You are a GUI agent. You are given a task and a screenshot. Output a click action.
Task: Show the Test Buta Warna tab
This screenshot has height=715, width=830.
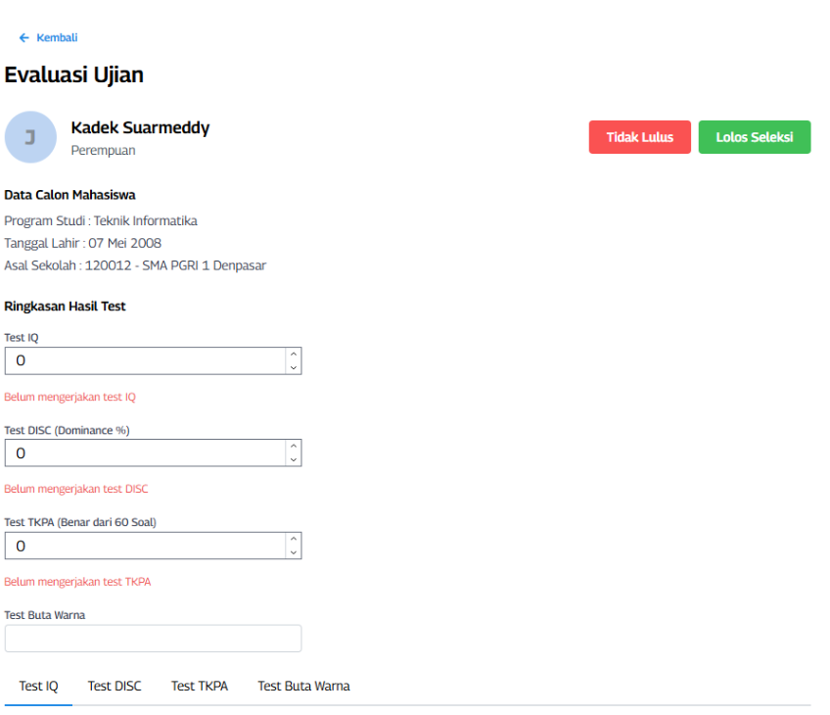[303, 687]
